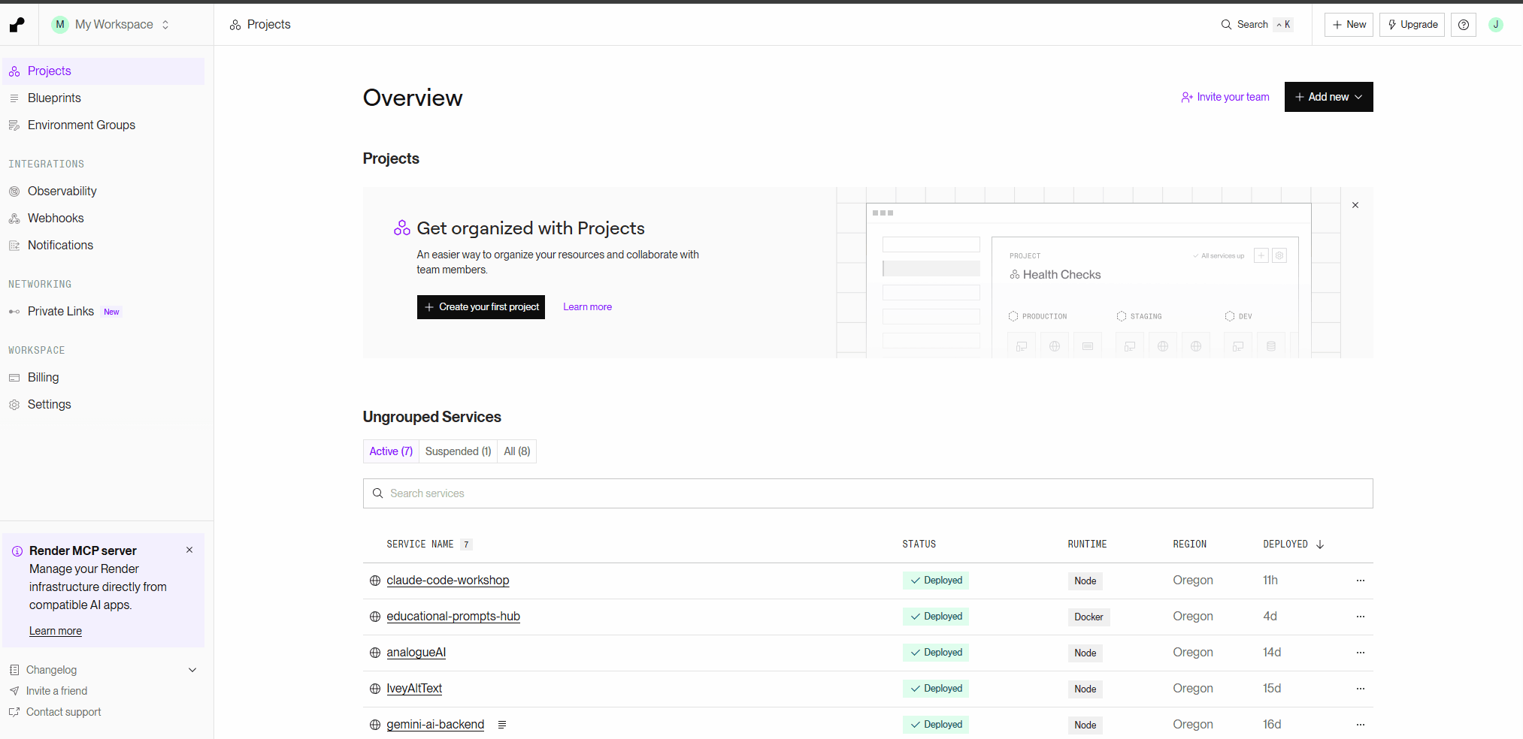Viewport: 1523px width, 739px height.
Task: Click the 4d deployed time cell
Action: click(x=1270, y=617)
